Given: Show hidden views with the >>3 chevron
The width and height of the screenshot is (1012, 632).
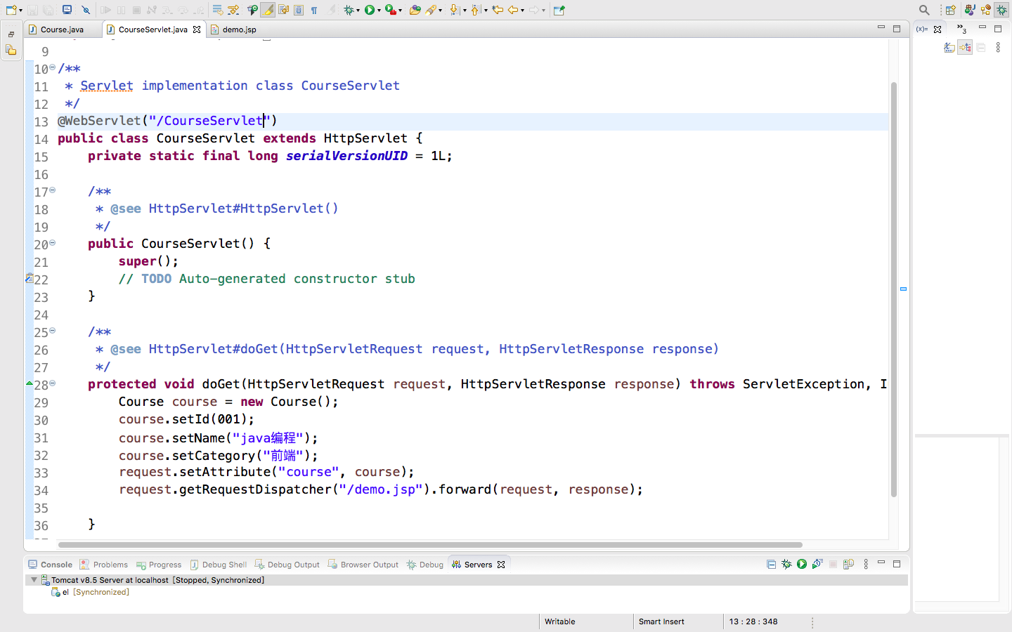Looking at the screenshot, I should (x=961, y=29).
